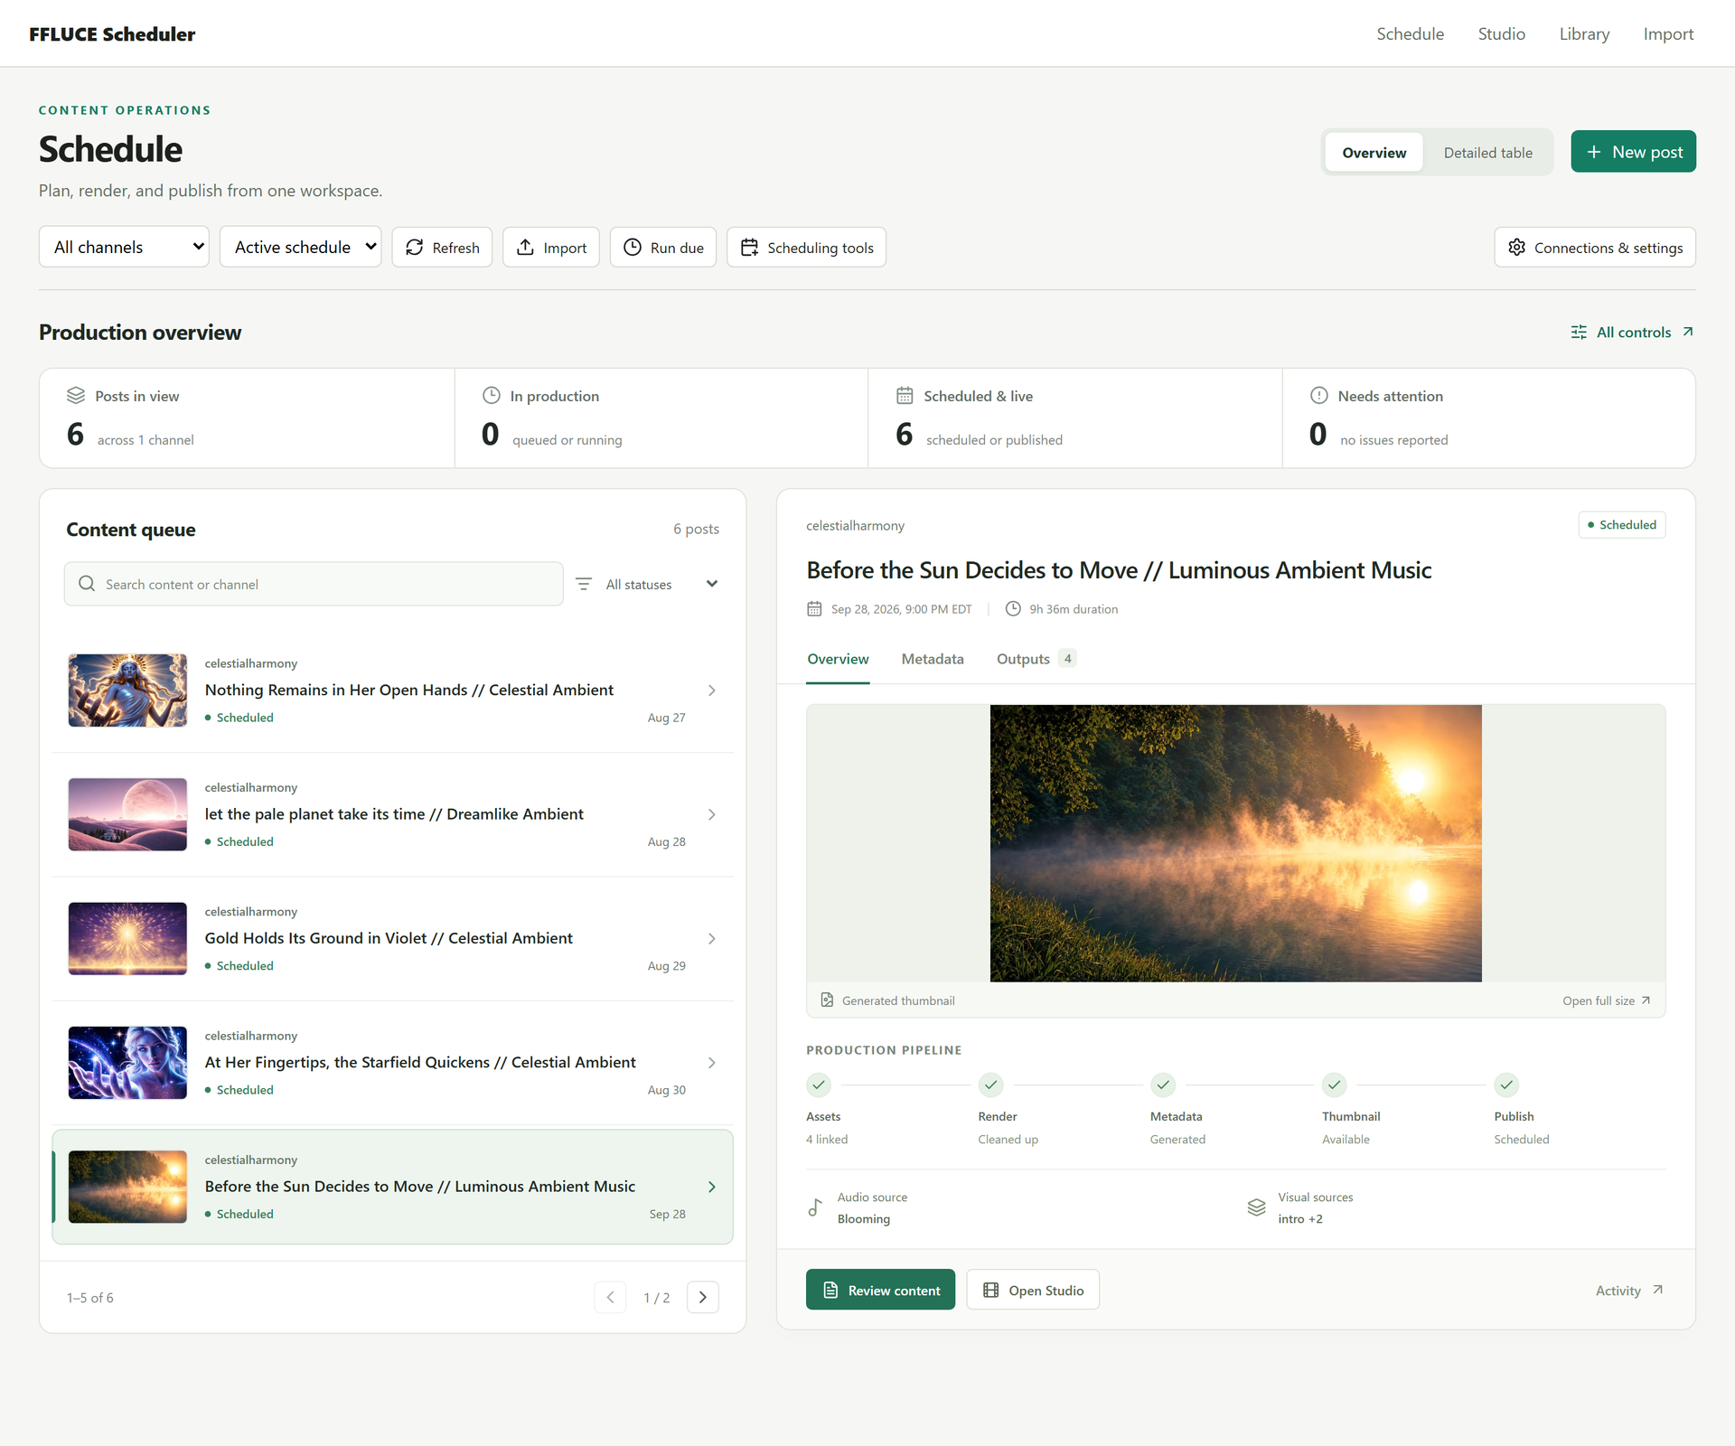Click the Render step checkmark
Screen dimensions: 1735x1446
coord(991,1084)
